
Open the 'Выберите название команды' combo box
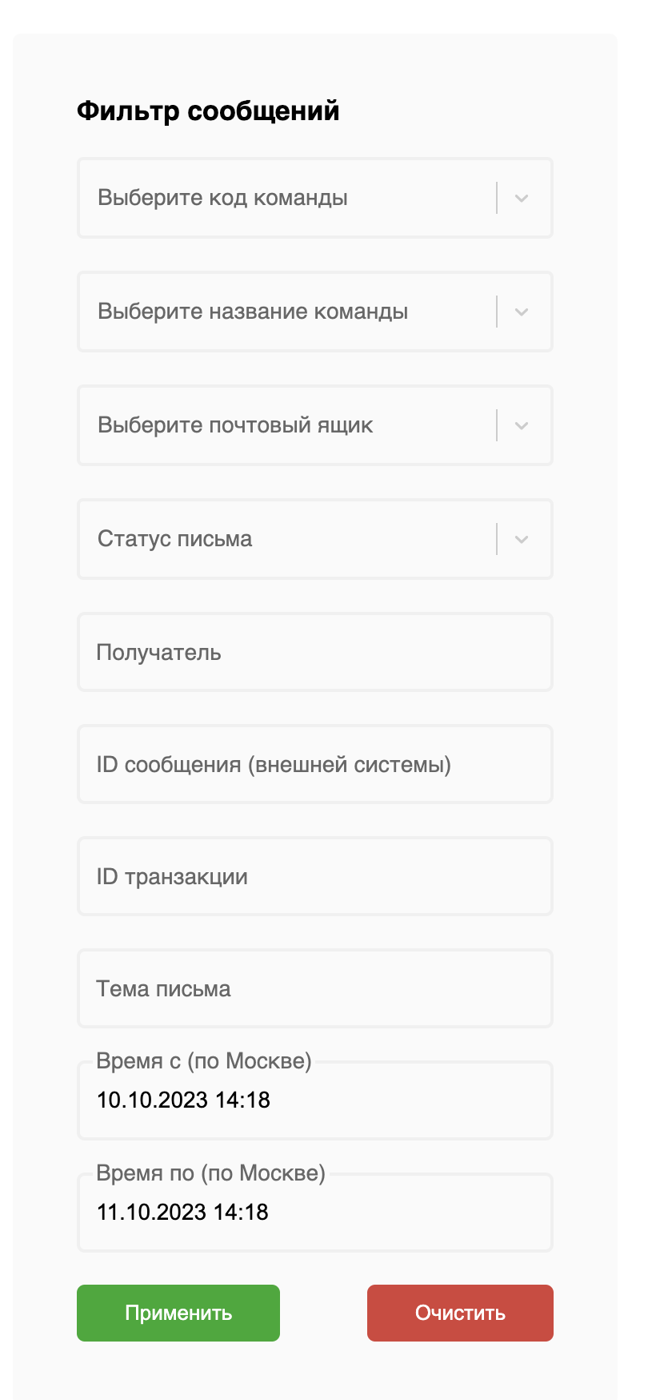tap(315, 312)
